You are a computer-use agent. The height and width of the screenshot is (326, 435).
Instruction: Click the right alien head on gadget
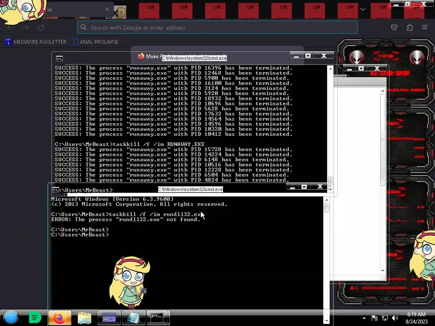pyautogui.click(x=417, y=58)
